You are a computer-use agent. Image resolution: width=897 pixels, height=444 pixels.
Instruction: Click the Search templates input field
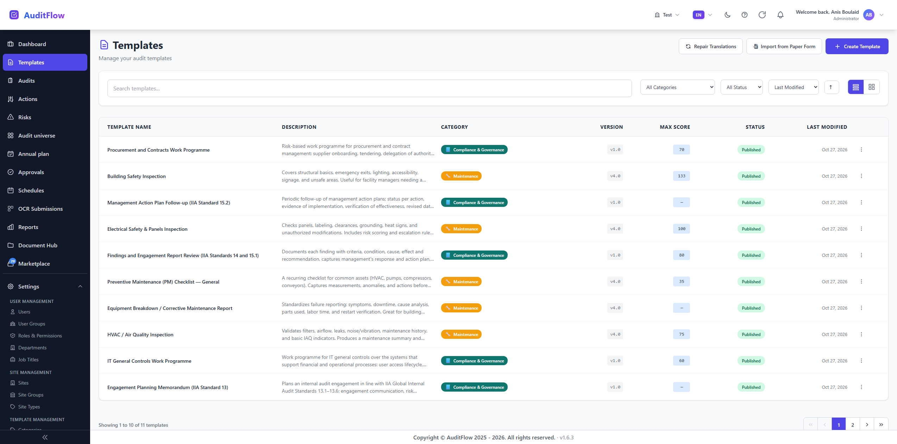tap(369, 88)
